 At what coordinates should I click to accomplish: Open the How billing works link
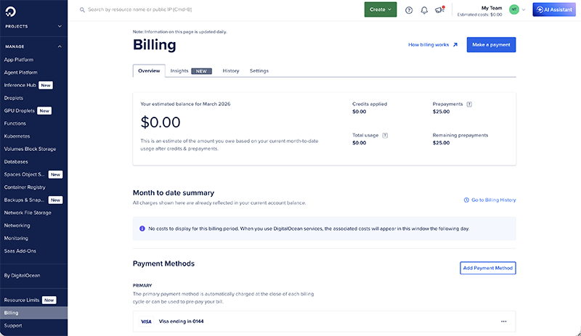tap(433, 45)
